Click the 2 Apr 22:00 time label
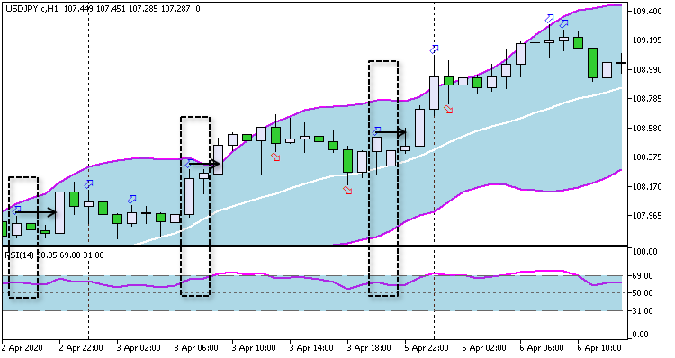The width and height of the screenshot is (675, 358). click(80, 348)
